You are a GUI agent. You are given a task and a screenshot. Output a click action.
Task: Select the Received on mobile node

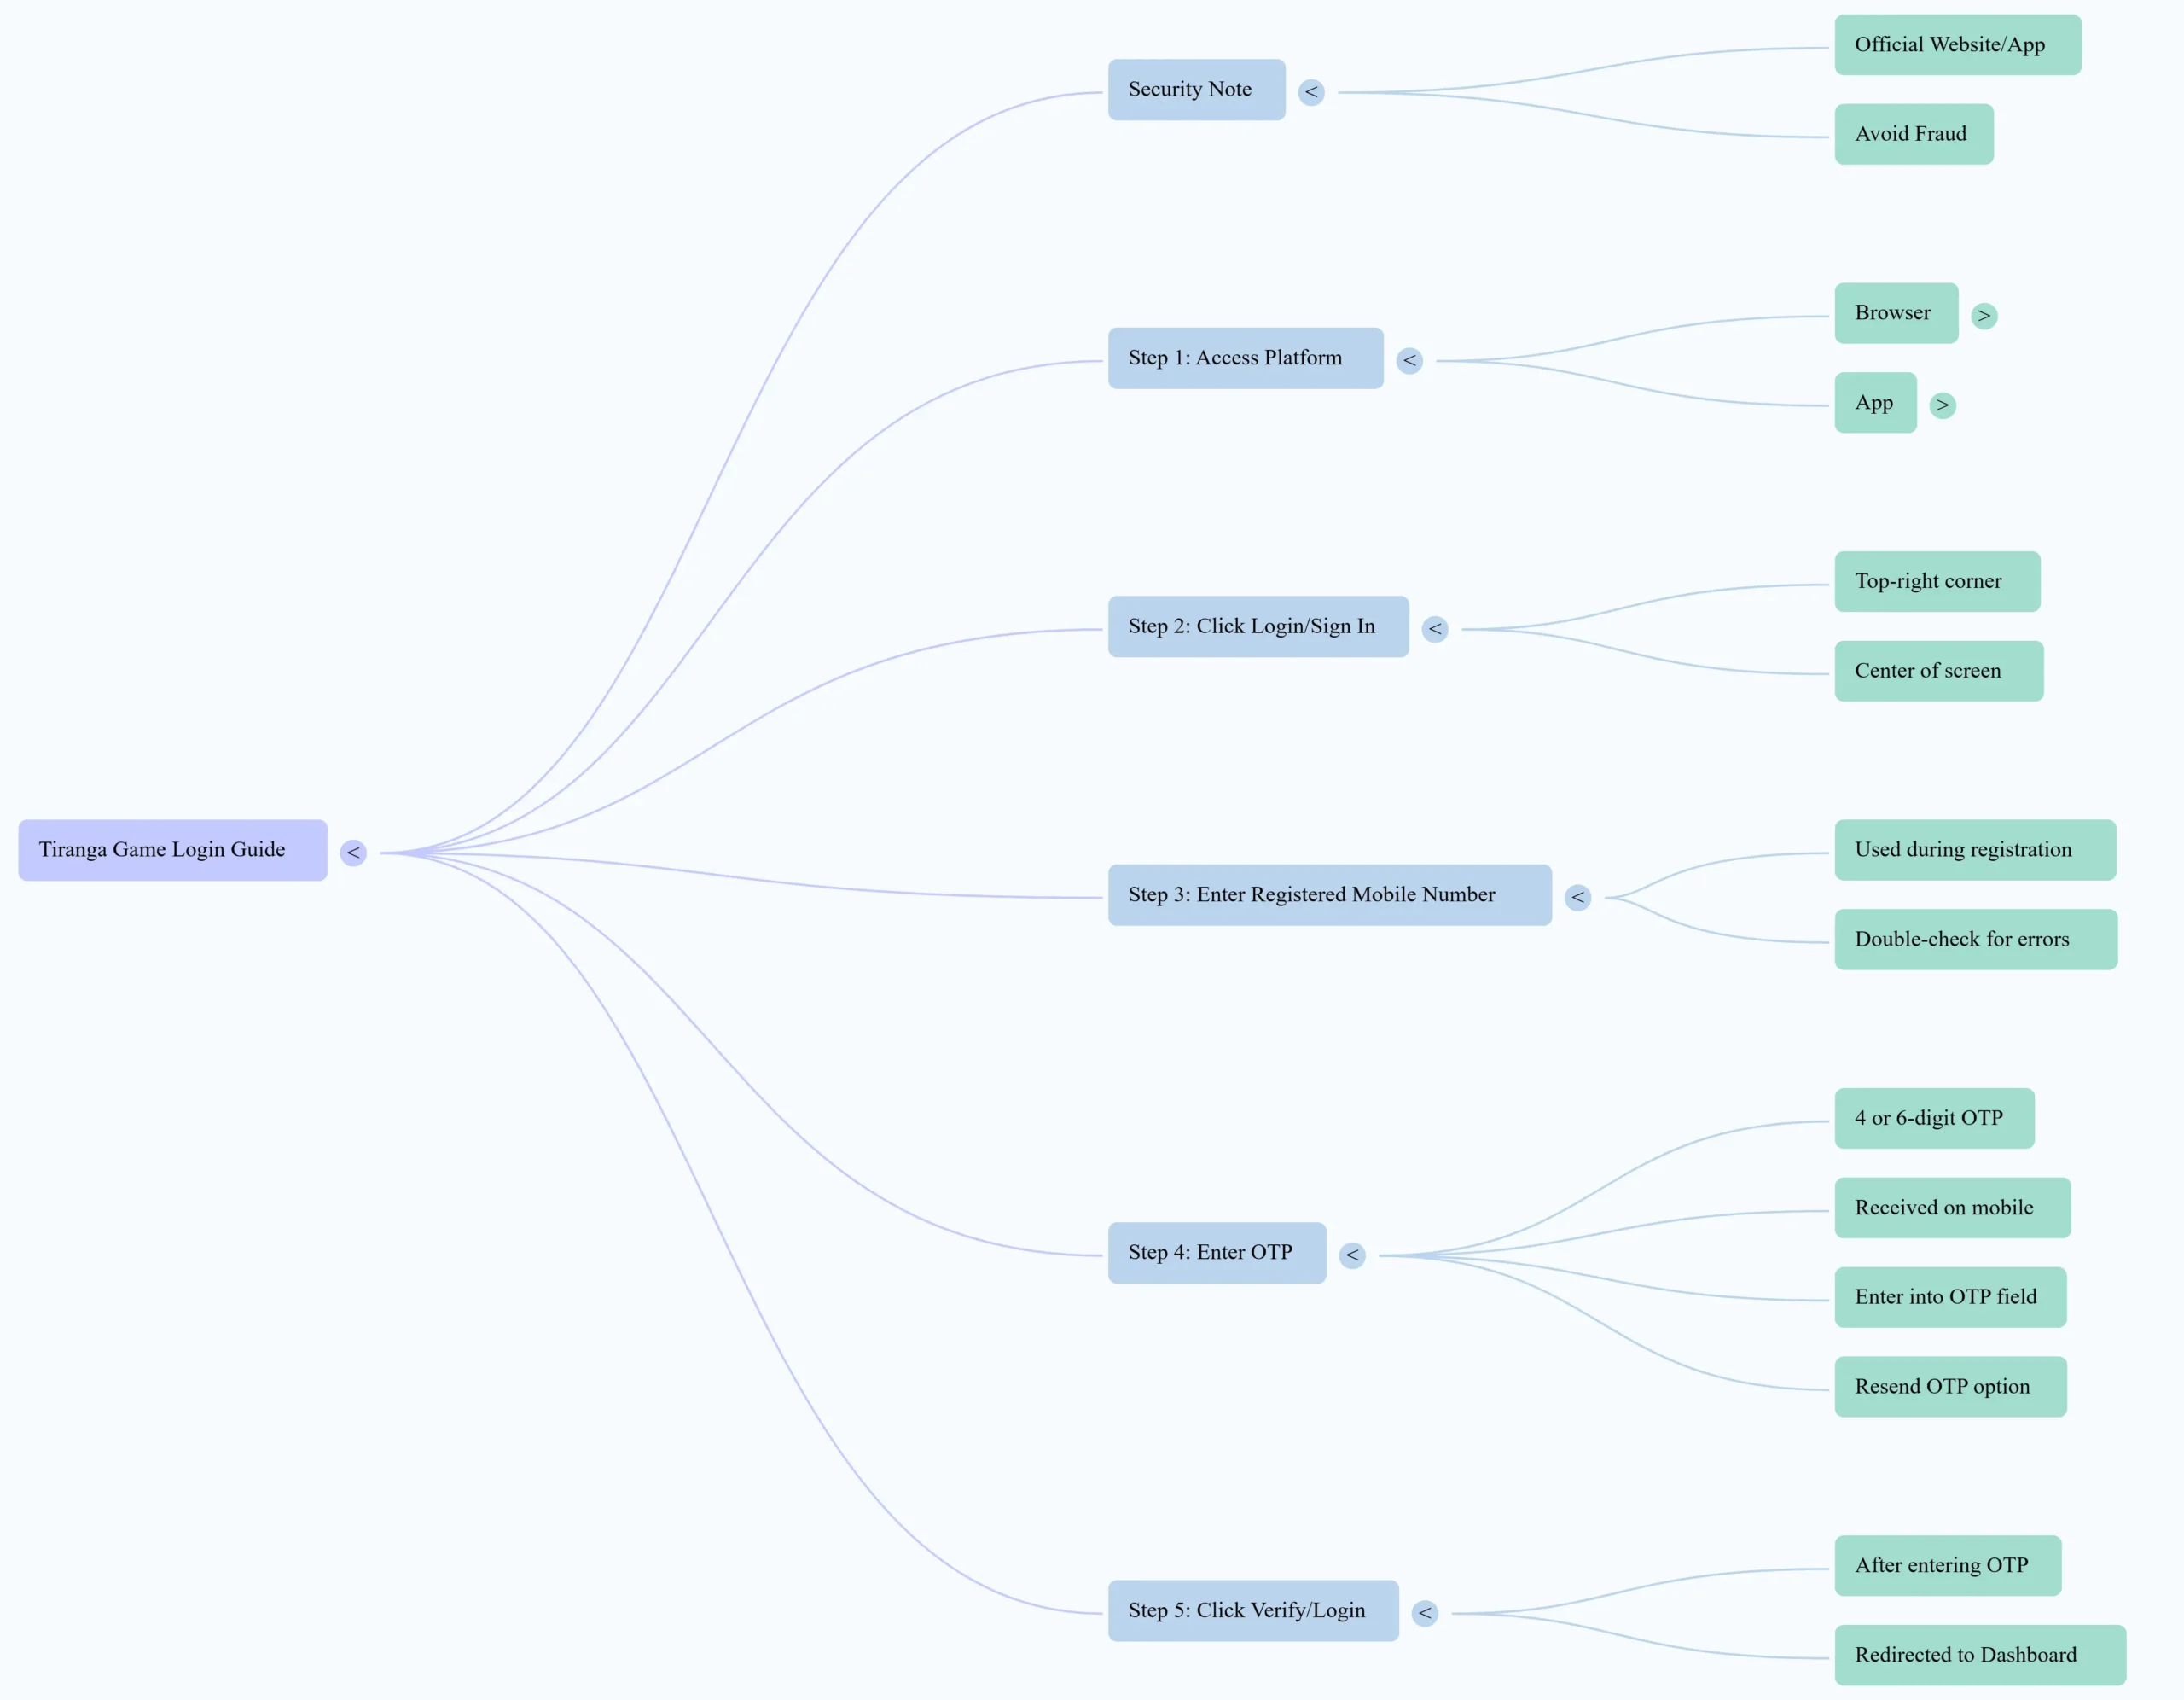coord(1952,1208)
